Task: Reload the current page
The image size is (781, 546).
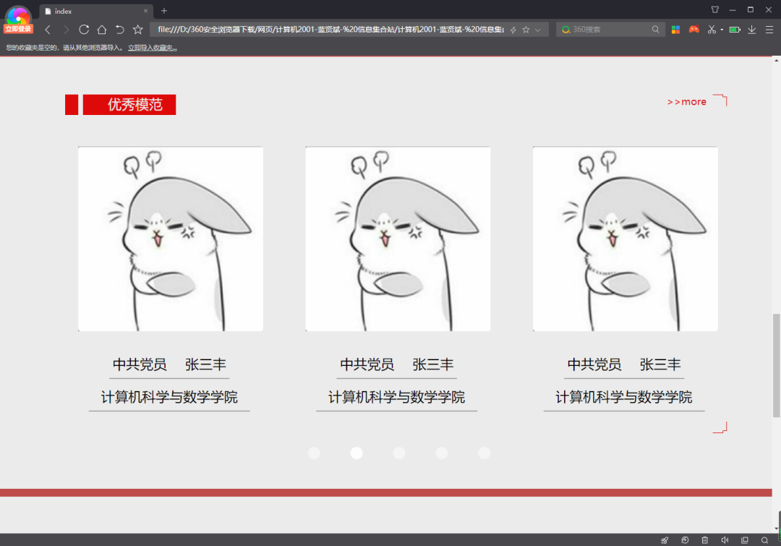Action: [84, 30]
